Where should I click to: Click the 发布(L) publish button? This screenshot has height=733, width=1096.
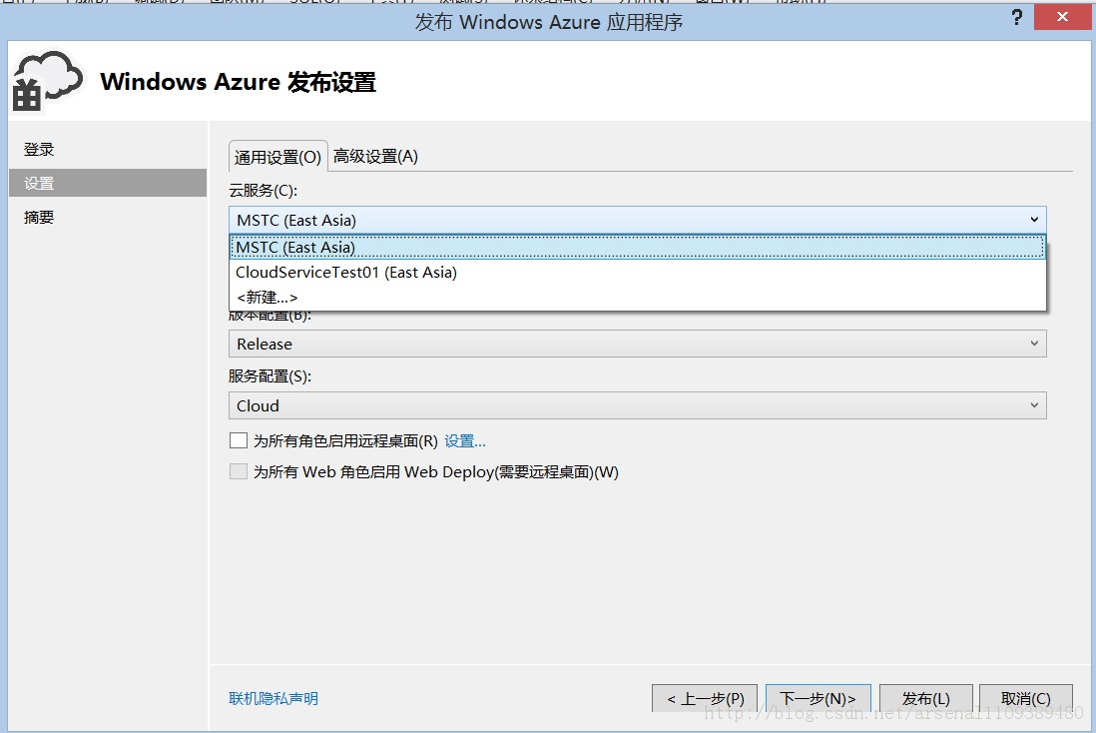coord(926,698)
